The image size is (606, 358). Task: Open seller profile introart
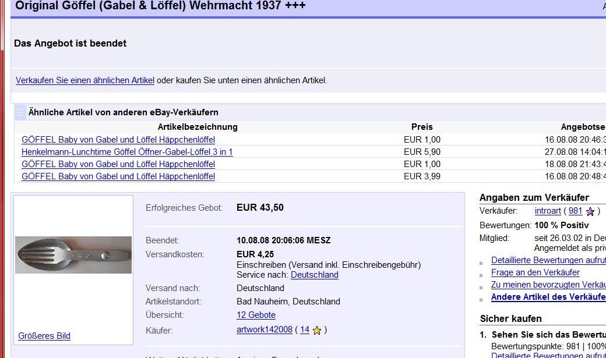pos(548,211)
